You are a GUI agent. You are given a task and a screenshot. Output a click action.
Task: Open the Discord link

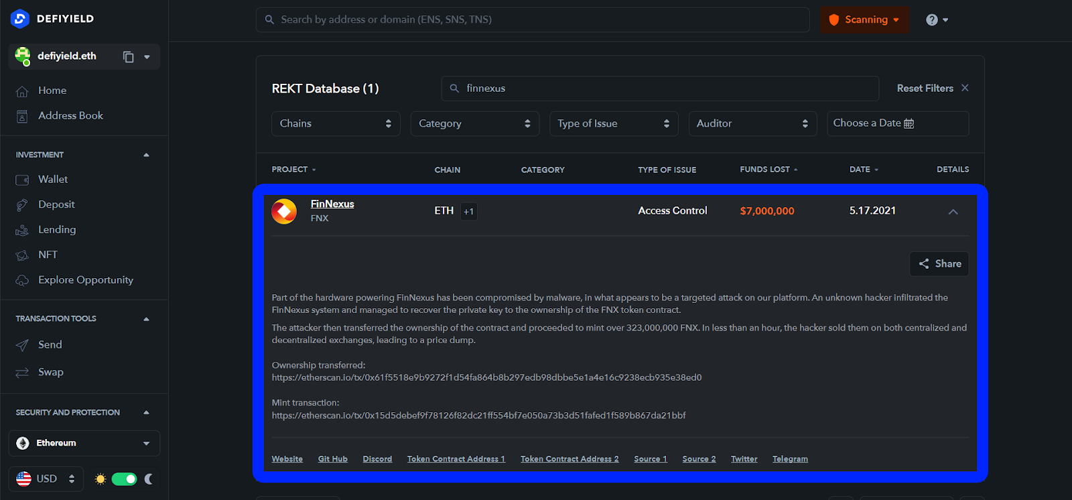(x=377, y=459)
